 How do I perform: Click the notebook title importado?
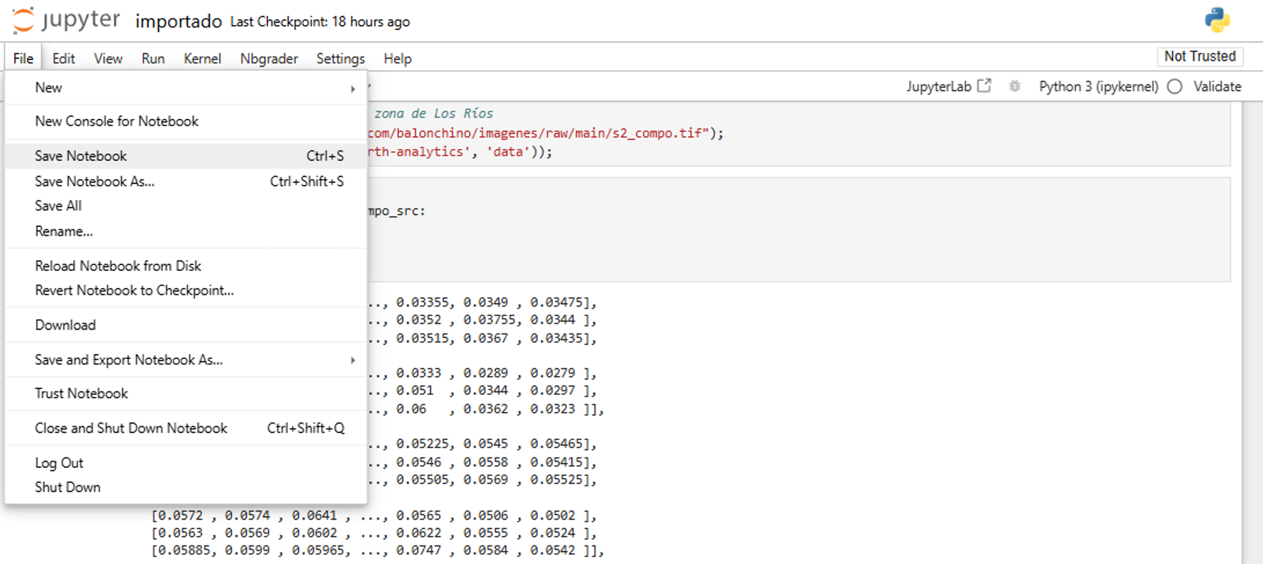[178, 21]
